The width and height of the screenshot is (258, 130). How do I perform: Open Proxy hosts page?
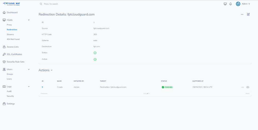point(9,25)
